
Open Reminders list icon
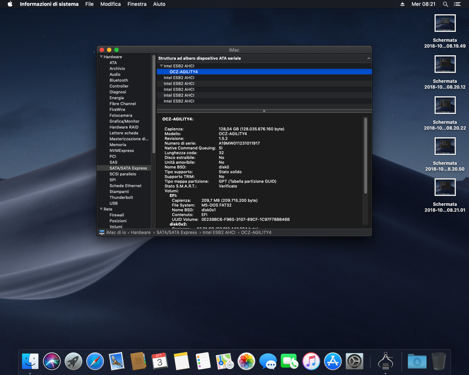coord(203,361)
